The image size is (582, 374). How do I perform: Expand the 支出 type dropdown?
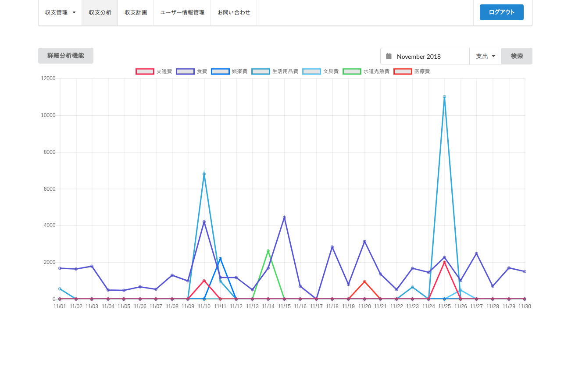click(x=486, y=56)
